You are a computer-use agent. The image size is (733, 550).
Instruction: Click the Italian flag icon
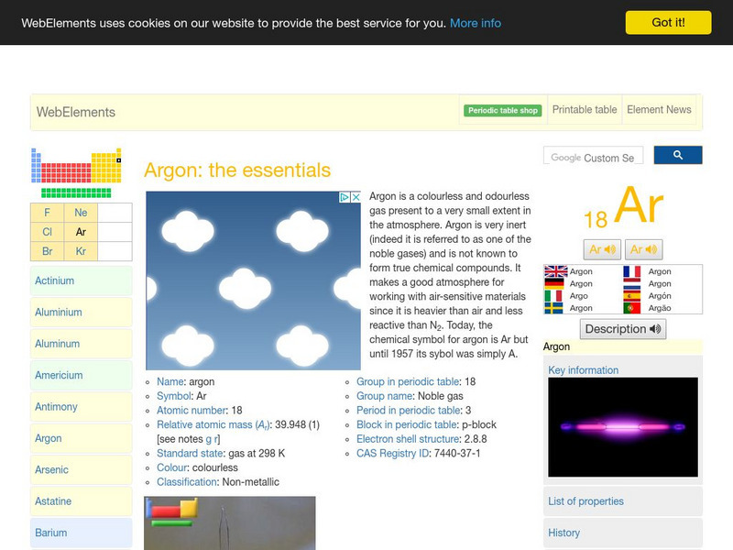(x=553, y=296)
